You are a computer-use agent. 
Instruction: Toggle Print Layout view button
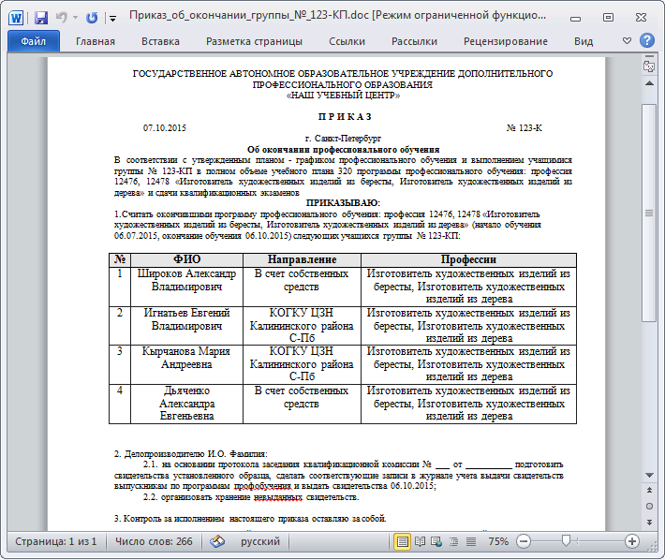[x=403, y=541]
